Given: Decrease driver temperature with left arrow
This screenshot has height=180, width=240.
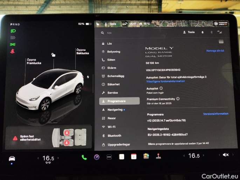Looking at the screenshot, I should pos(38,158).
